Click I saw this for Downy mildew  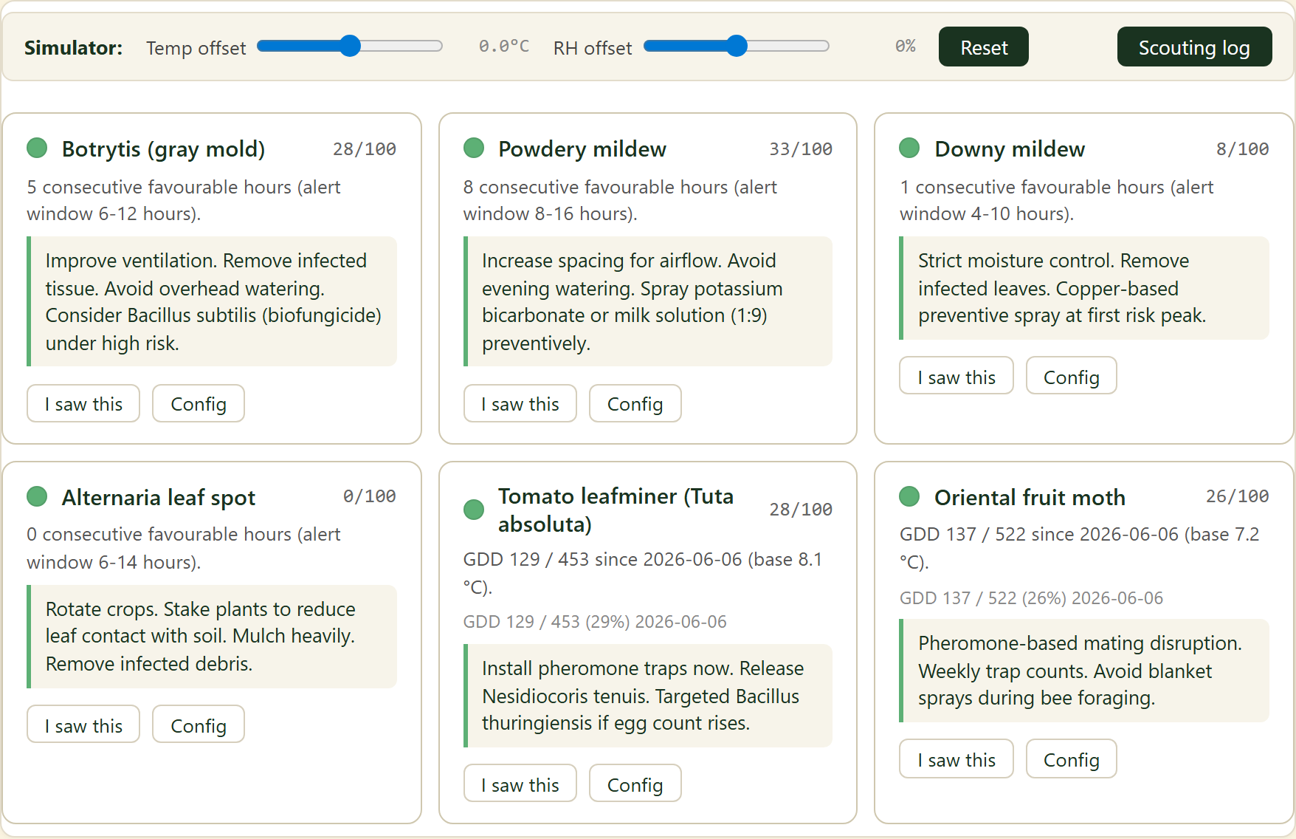tap(957, 377)
